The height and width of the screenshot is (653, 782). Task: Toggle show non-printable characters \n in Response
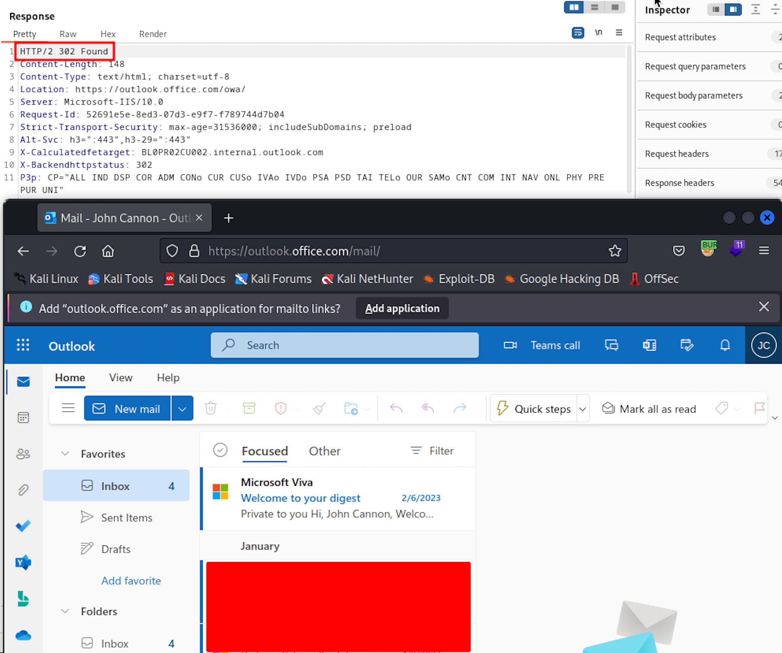598,32
